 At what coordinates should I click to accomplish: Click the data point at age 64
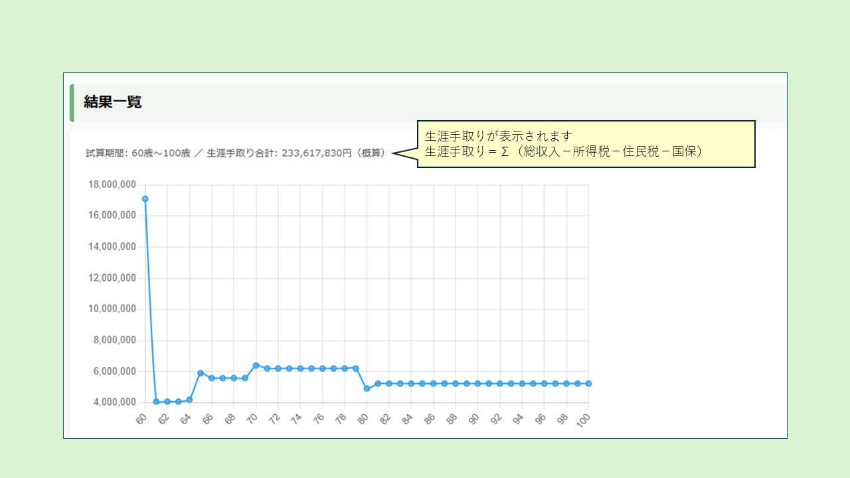pos(189,400)
